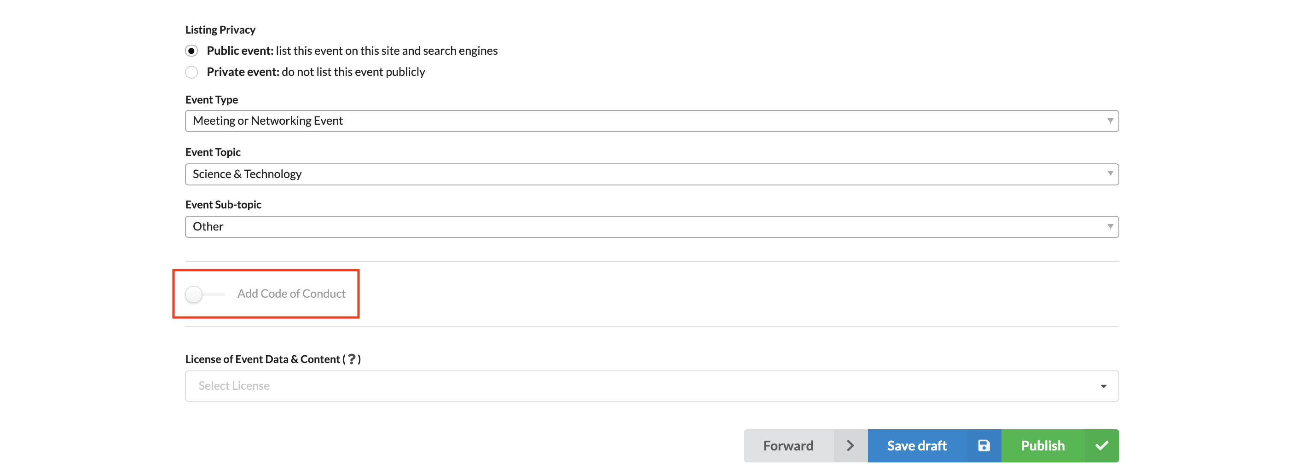The height and width of the screenshot is (473, 1308).
Task: Click the Save draft button
Action: click(x=934, y=445)
